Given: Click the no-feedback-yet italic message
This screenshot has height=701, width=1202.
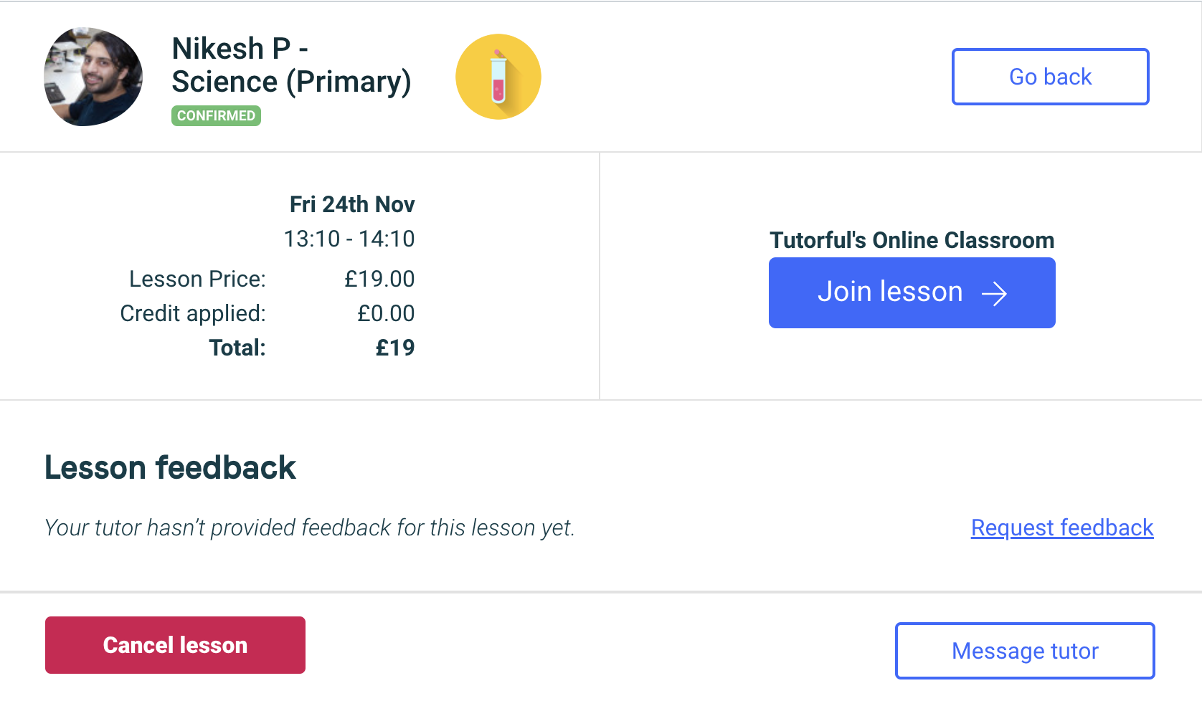Looking at the screenshot, I should 310,528.
